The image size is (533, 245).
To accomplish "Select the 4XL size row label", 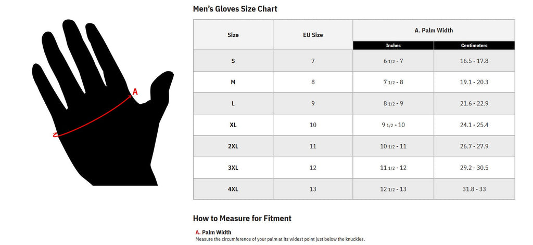I will pos(233,189).
